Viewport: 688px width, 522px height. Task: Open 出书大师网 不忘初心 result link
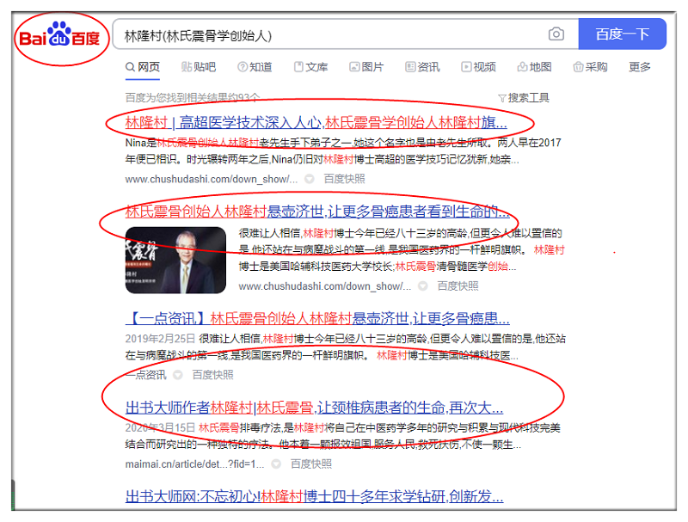[x=314, y=496]
